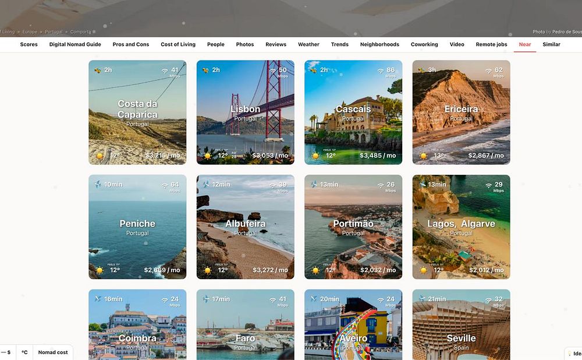This screenshot has height=360, width=582.
Task: Click the plane icon on Peniche card
Action: coord(98,184)
